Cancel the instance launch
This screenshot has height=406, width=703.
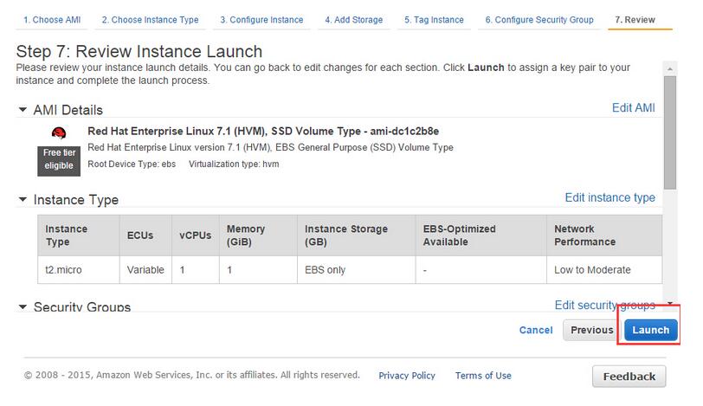pyautogui.click(x=536, y=331)
